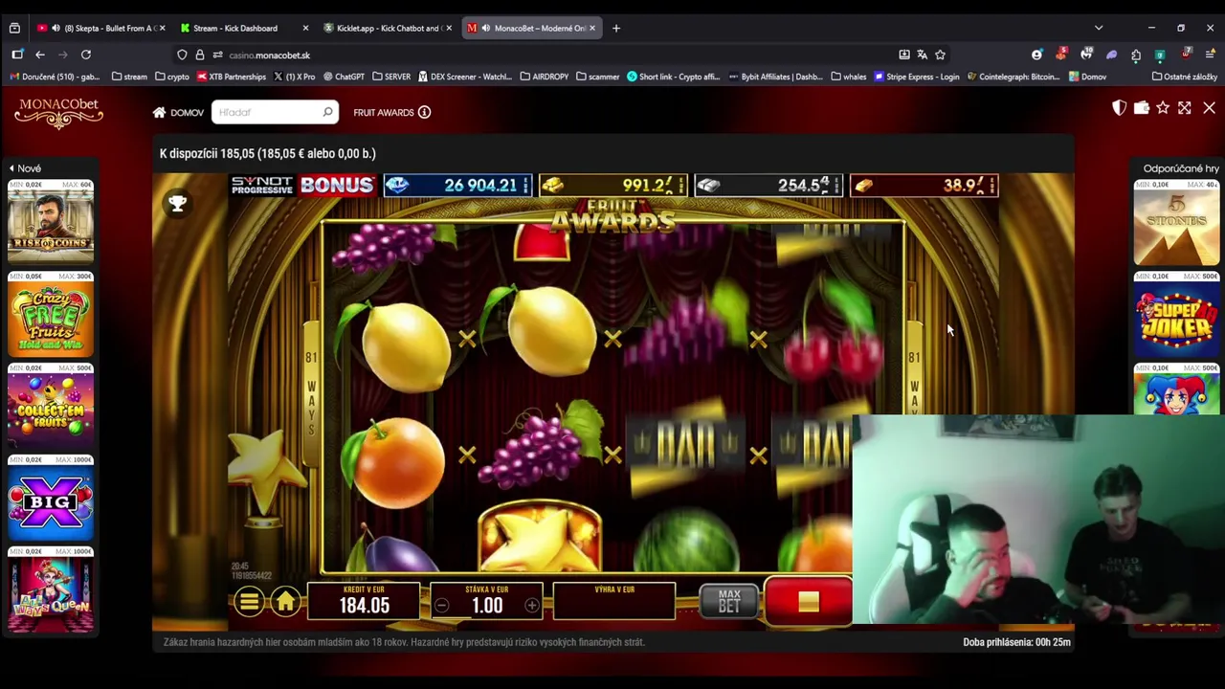Decrease the bet with the minus button
Screen dimensions: 1225x689
click(x=441, y=605)
